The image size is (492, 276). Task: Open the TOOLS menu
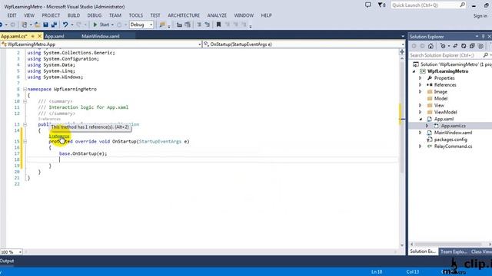pos(135,15)
